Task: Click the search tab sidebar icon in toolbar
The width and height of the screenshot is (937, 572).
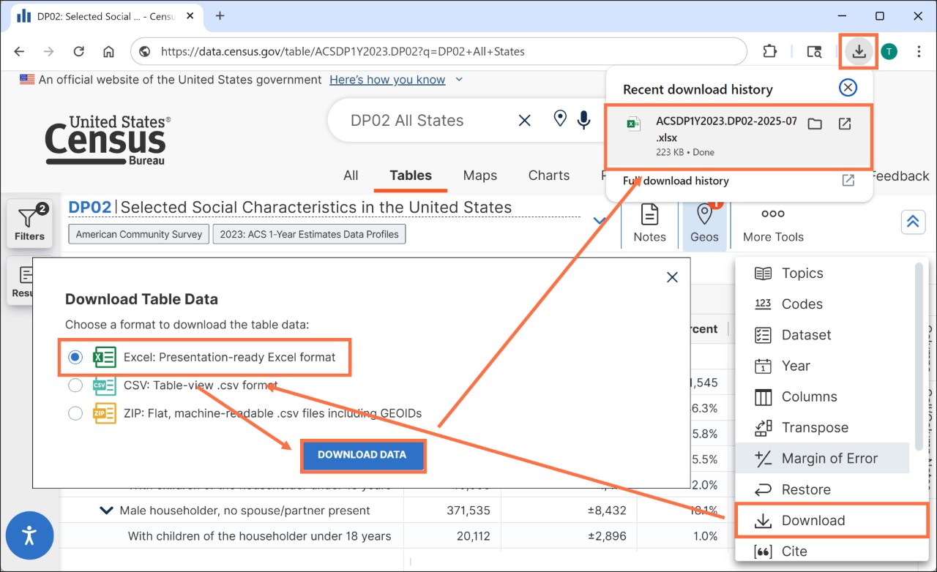Action: coord(814,51)
